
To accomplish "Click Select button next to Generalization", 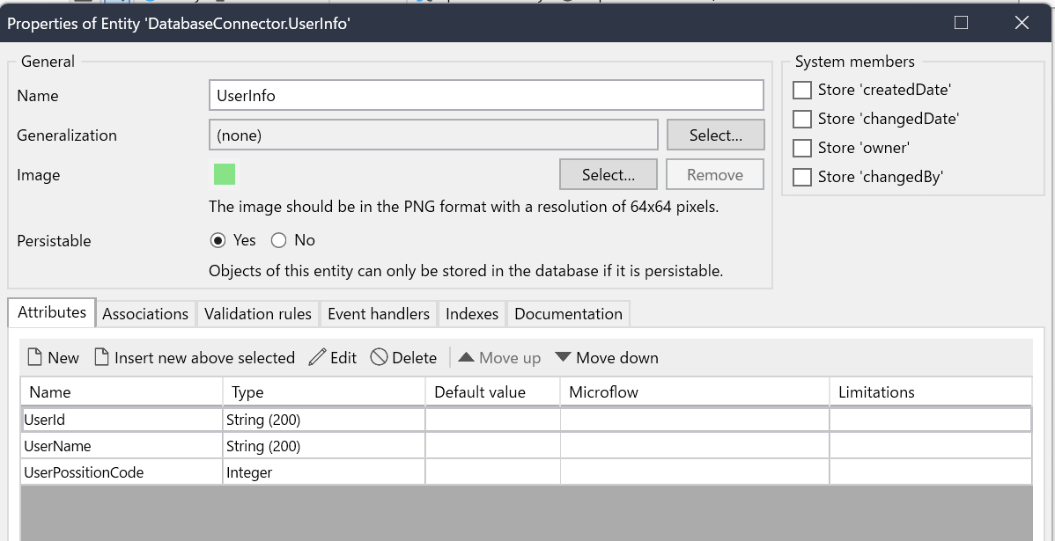I will click(715, 135).
